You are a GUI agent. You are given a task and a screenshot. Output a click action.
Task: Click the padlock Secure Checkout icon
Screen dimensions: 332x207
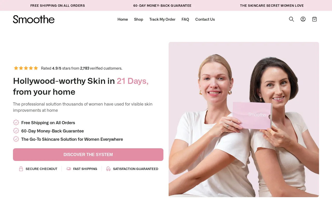pos(21,169)
